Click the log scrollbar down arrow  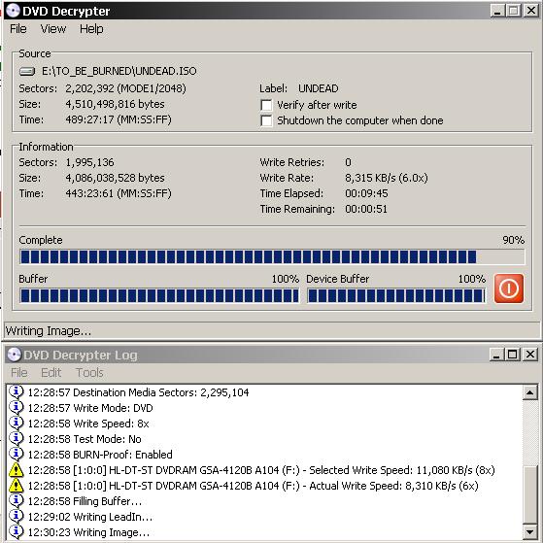[x=530, y=532]
